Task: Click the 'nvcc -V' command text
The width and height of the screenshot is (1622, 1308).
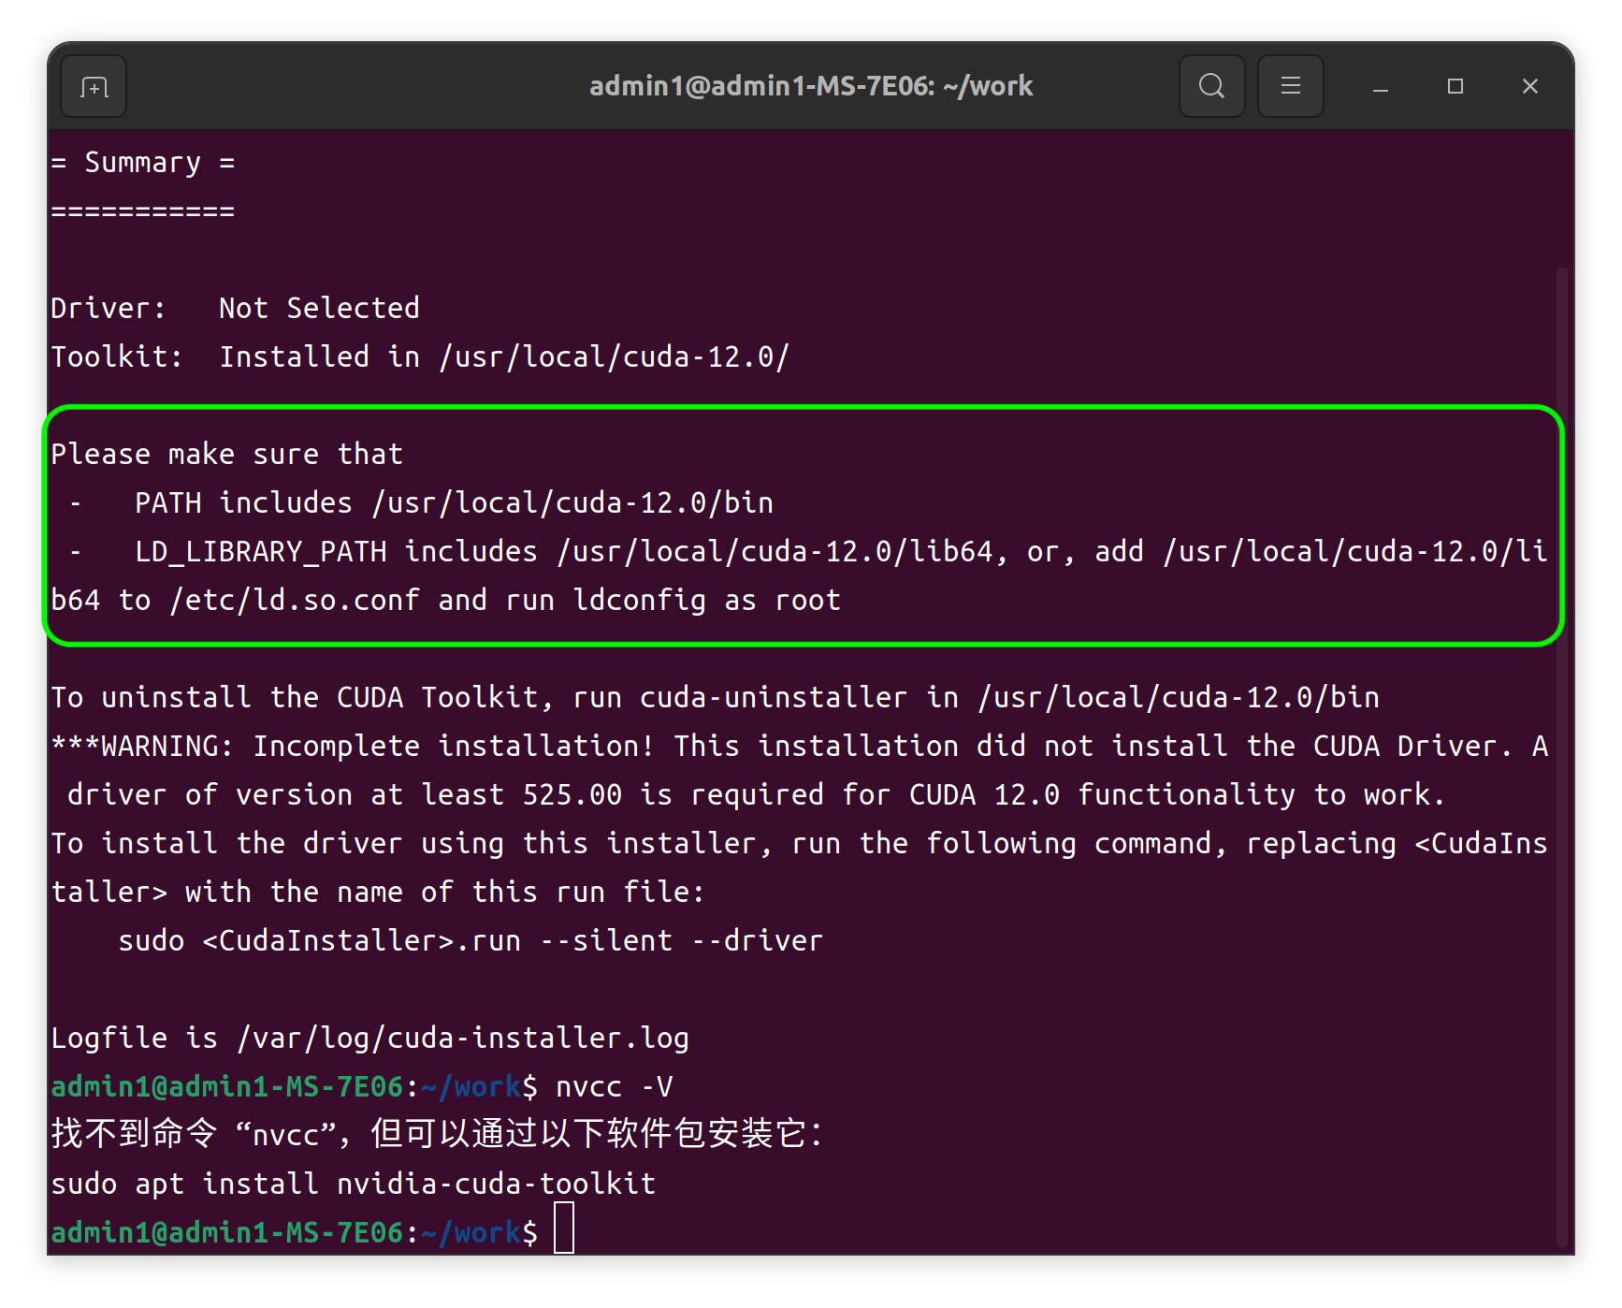Action: pos(615,1086)
